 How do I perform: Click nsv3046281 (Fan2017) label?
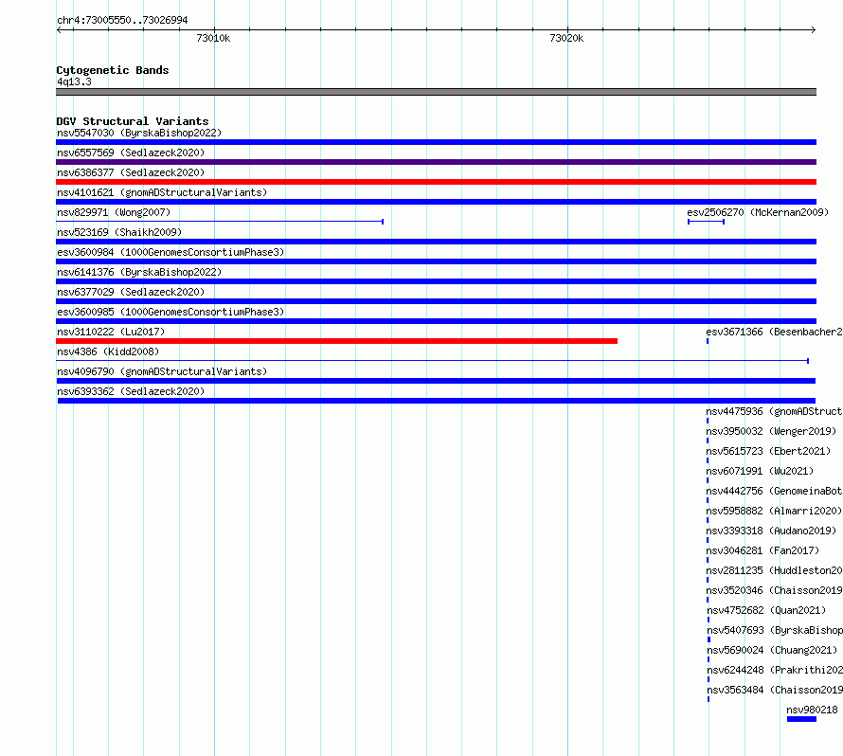coord(762,550)
